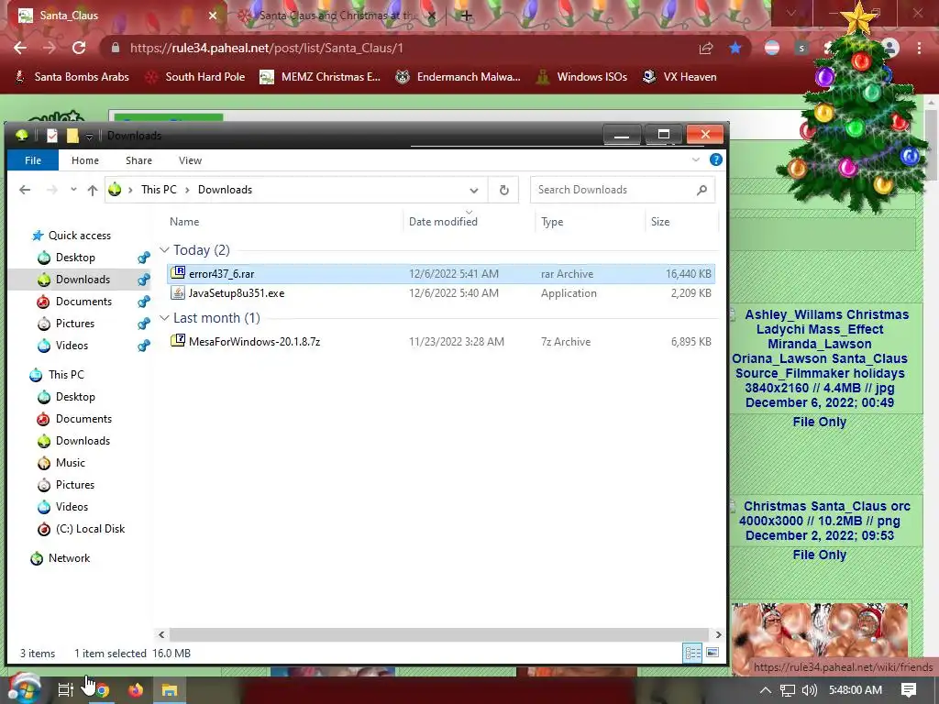Open South Hard Pole bookmark
The image size is (939, 704).
click(195, 77)
